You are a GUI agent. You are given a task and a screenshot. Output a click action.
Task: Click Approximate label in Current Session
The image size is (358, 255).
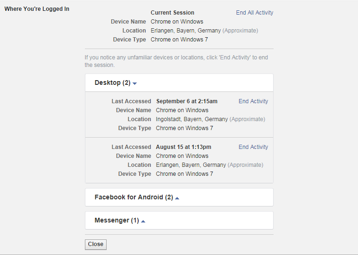point(240,31)
